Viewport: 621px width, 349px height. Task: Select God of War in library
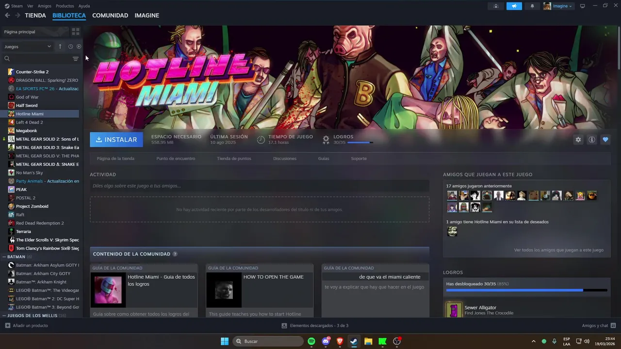tap(40, 97)
